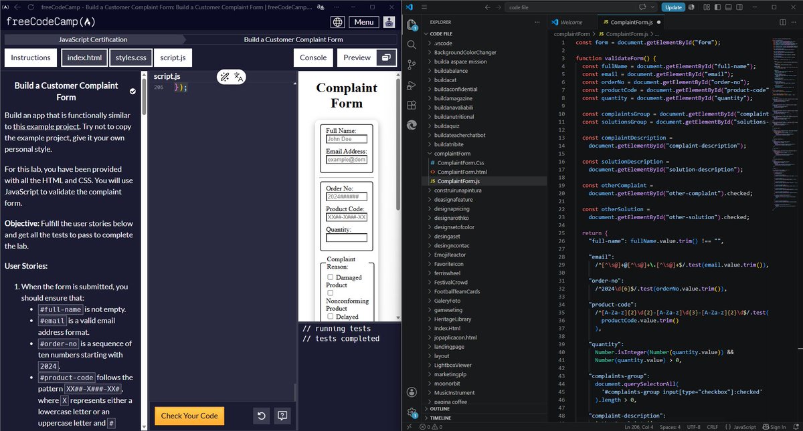
Task: Open the Source Control view in VS Code
Action: click(413, 65)
